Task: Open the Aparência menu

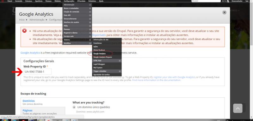Action: click(x=39, y=1)
